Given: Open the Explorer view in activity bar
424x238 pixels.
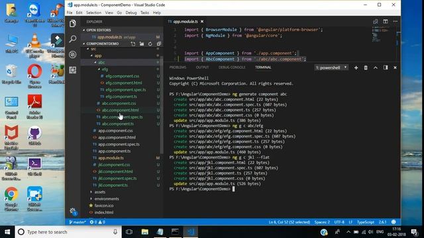Looking at the screenshot, I should point(72,24).
